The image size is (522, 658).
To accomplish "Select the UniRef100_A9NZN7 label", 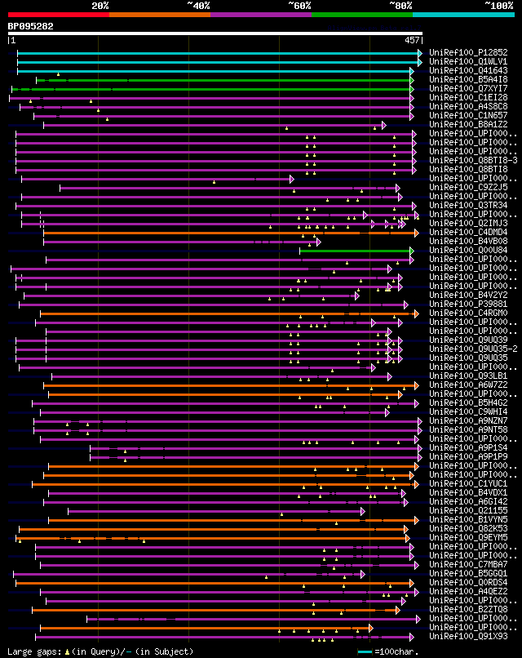I will pos(468,421).
